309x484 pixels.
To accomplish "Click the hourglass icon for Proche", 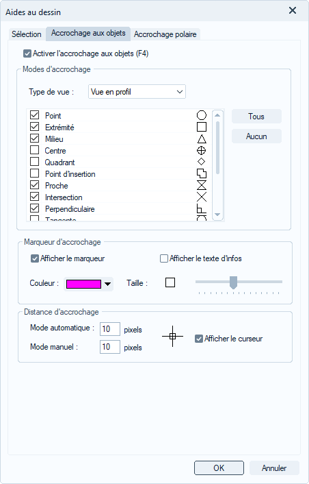I will click(x=202, y=186).
